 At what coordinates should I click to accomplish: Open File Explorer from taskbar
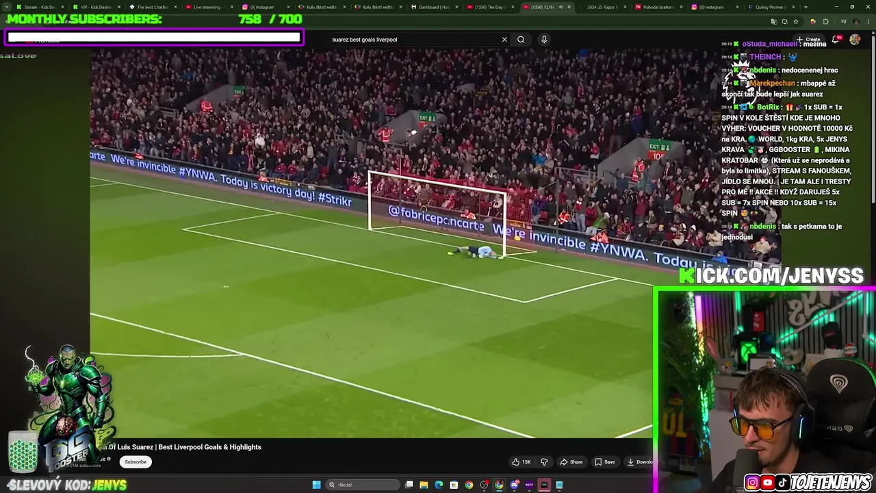click(424, 485)
